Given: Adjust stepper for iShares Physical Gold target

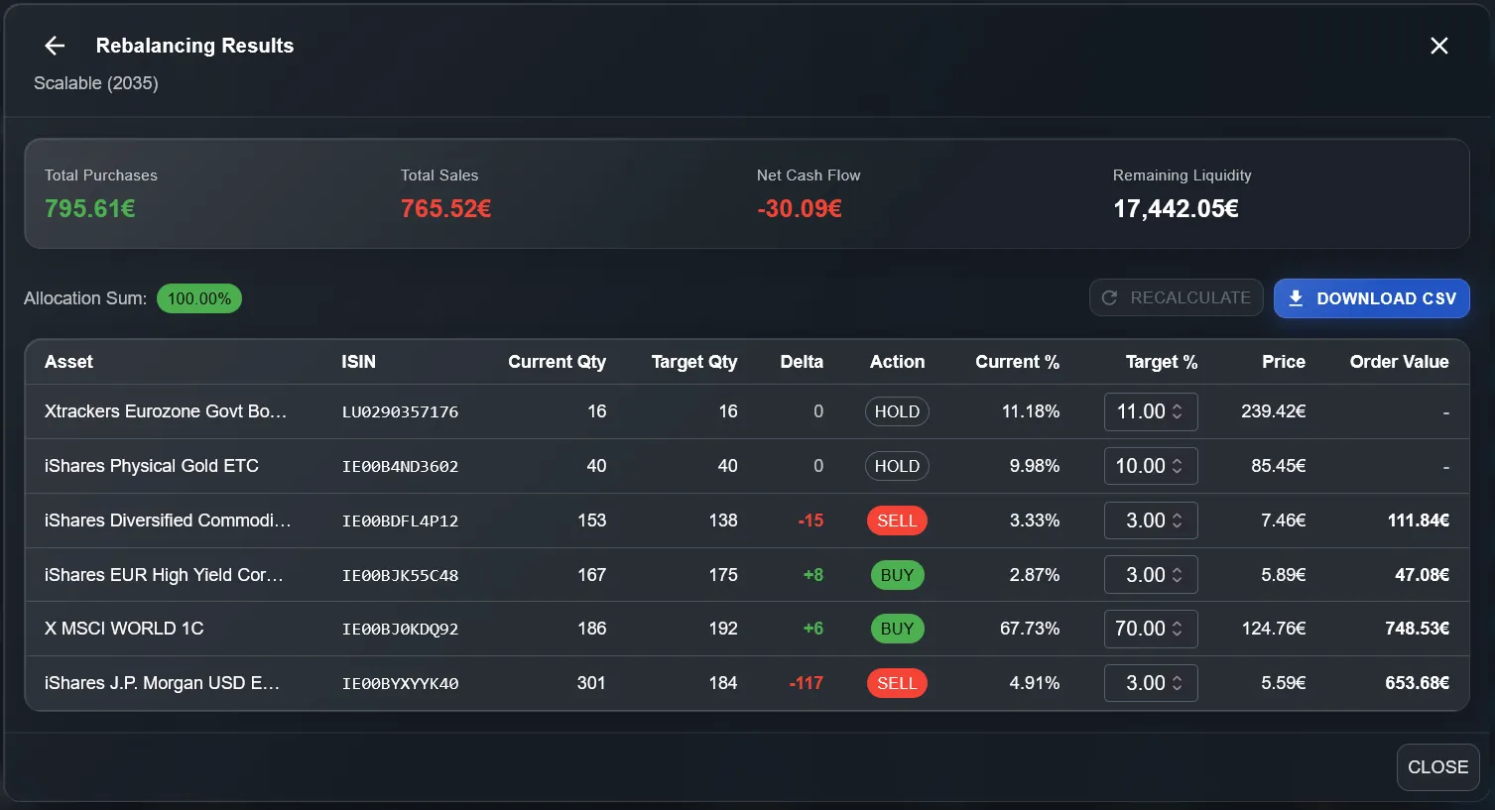Looking at the screenshot, I should click(x=1178, y=466).
